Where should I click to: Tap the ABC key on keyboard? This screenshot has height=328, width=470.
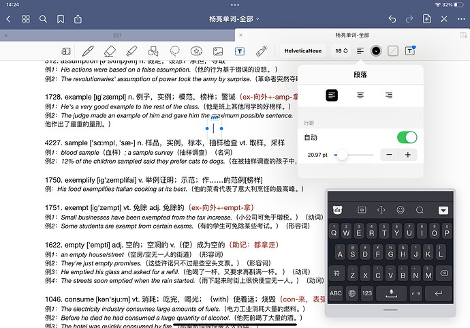[336, 293]
